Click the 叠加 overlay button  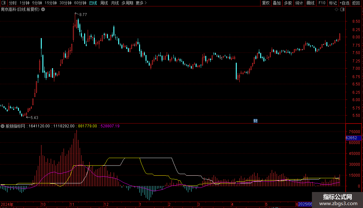point(277,3)
